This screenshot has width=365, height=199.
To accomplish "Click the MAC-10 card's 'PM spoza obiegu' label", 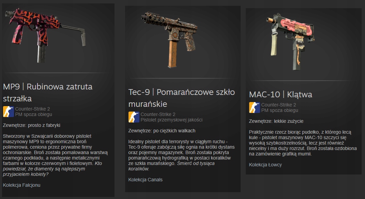I will tap(280, 111).
